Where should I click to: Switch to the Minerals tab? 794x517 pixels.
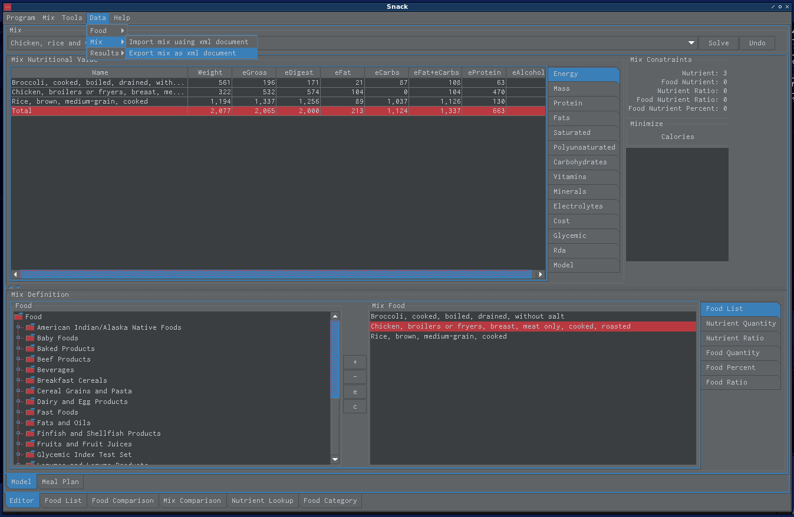click(584, 192)
